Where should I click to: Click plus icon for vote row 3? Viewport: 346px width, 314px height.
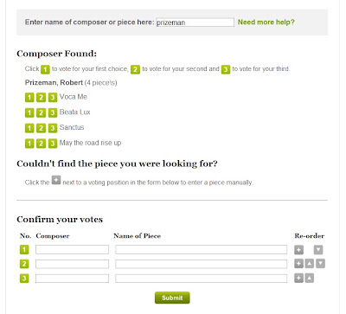(298, 278)
